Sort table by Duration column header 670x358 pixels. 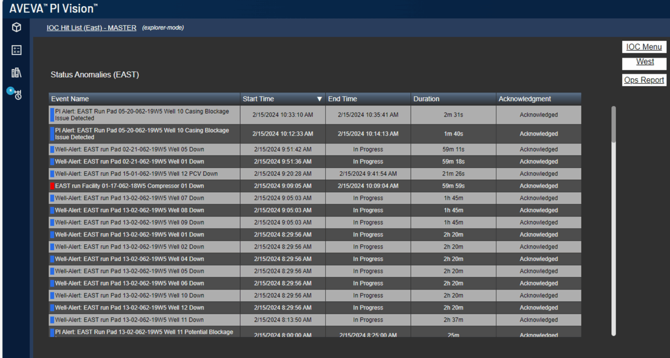(426, 99)
